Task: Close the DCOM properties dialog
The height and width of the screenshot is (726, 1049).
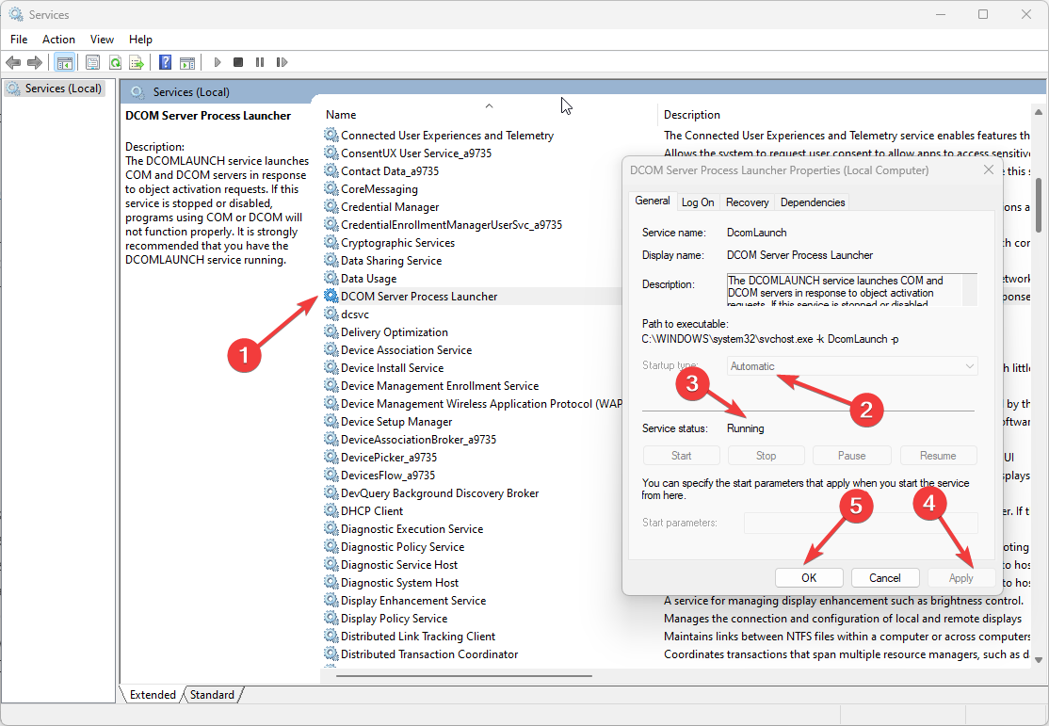Action: coord(988,169)
